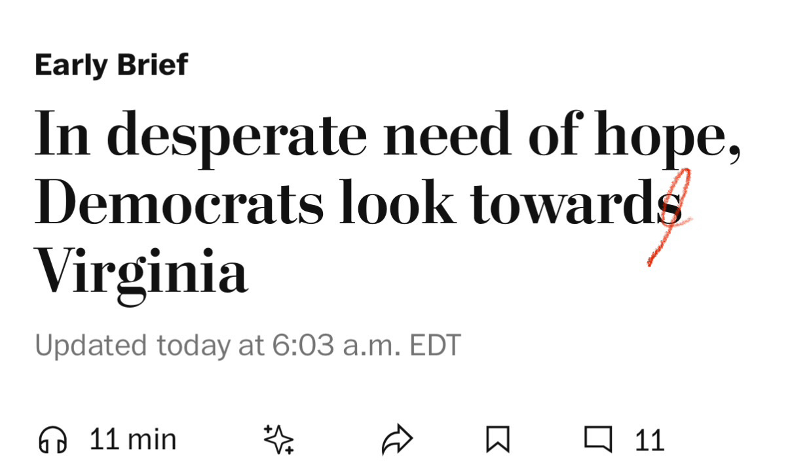The width and height of the screenshot is (790, 476).
Task: Click "EDT" in the timestamp line
Action: pos(436,345)
